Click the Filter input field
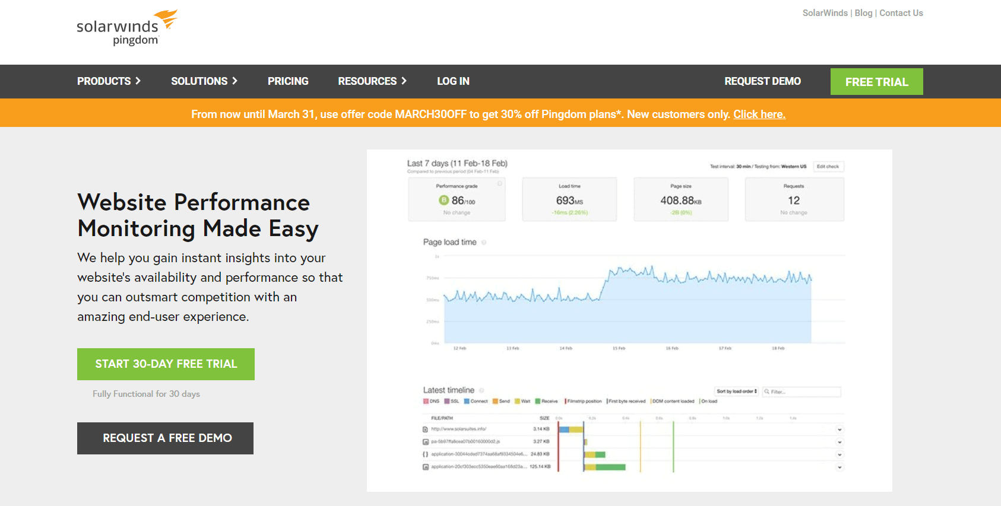Image resolution: width=1001 pixels, height=506 pixels. pyautogui.click(x=804, y=392)
